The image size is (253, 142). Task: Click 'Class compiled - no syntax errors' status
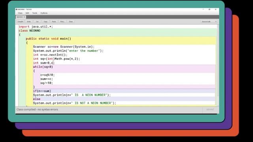click(37, 110)
